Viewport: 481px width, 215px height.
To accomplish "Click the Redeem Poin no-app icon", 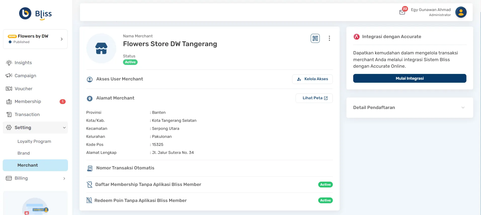I will tap(89, 200).
